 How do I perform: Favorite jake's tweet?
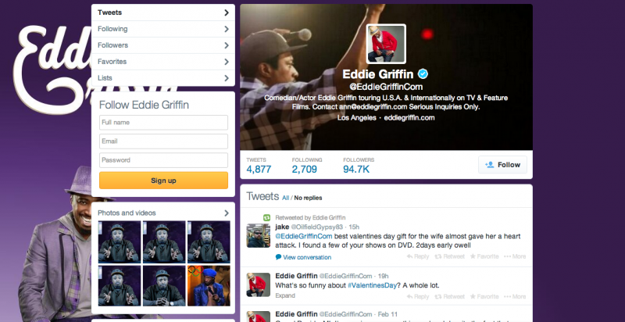click(x=484, y=256)
